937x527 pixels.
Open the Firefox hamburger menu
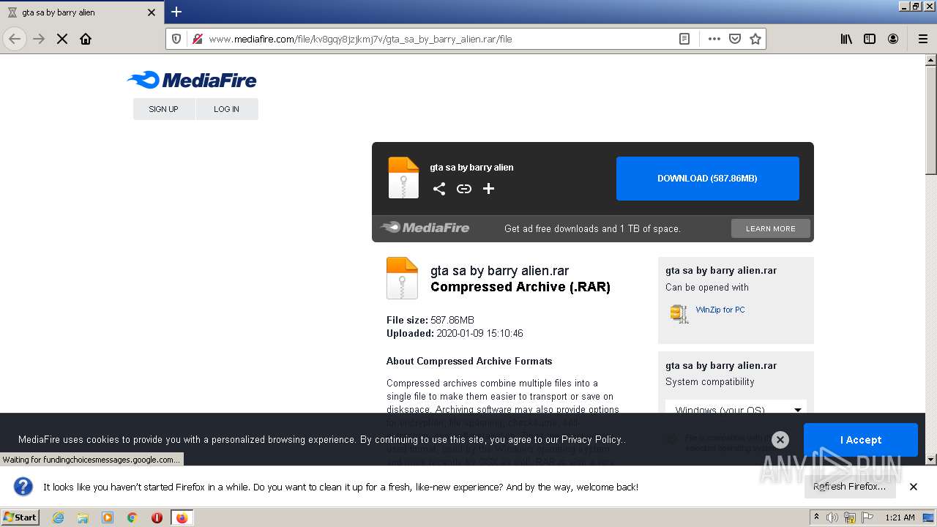coord(922,39)
